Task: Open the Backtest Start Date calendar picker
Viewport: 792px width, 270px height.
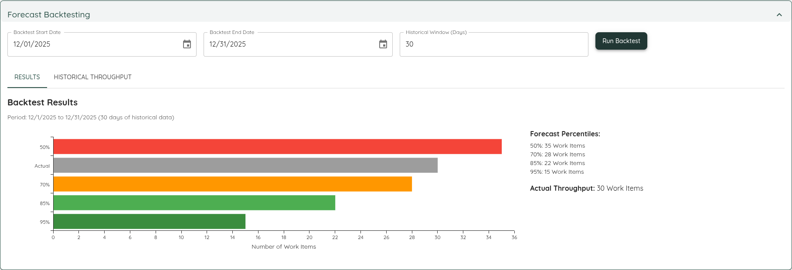Action: [x=187, y=44]
